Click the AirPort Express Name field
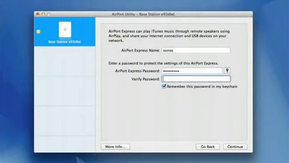 [196, 50]
